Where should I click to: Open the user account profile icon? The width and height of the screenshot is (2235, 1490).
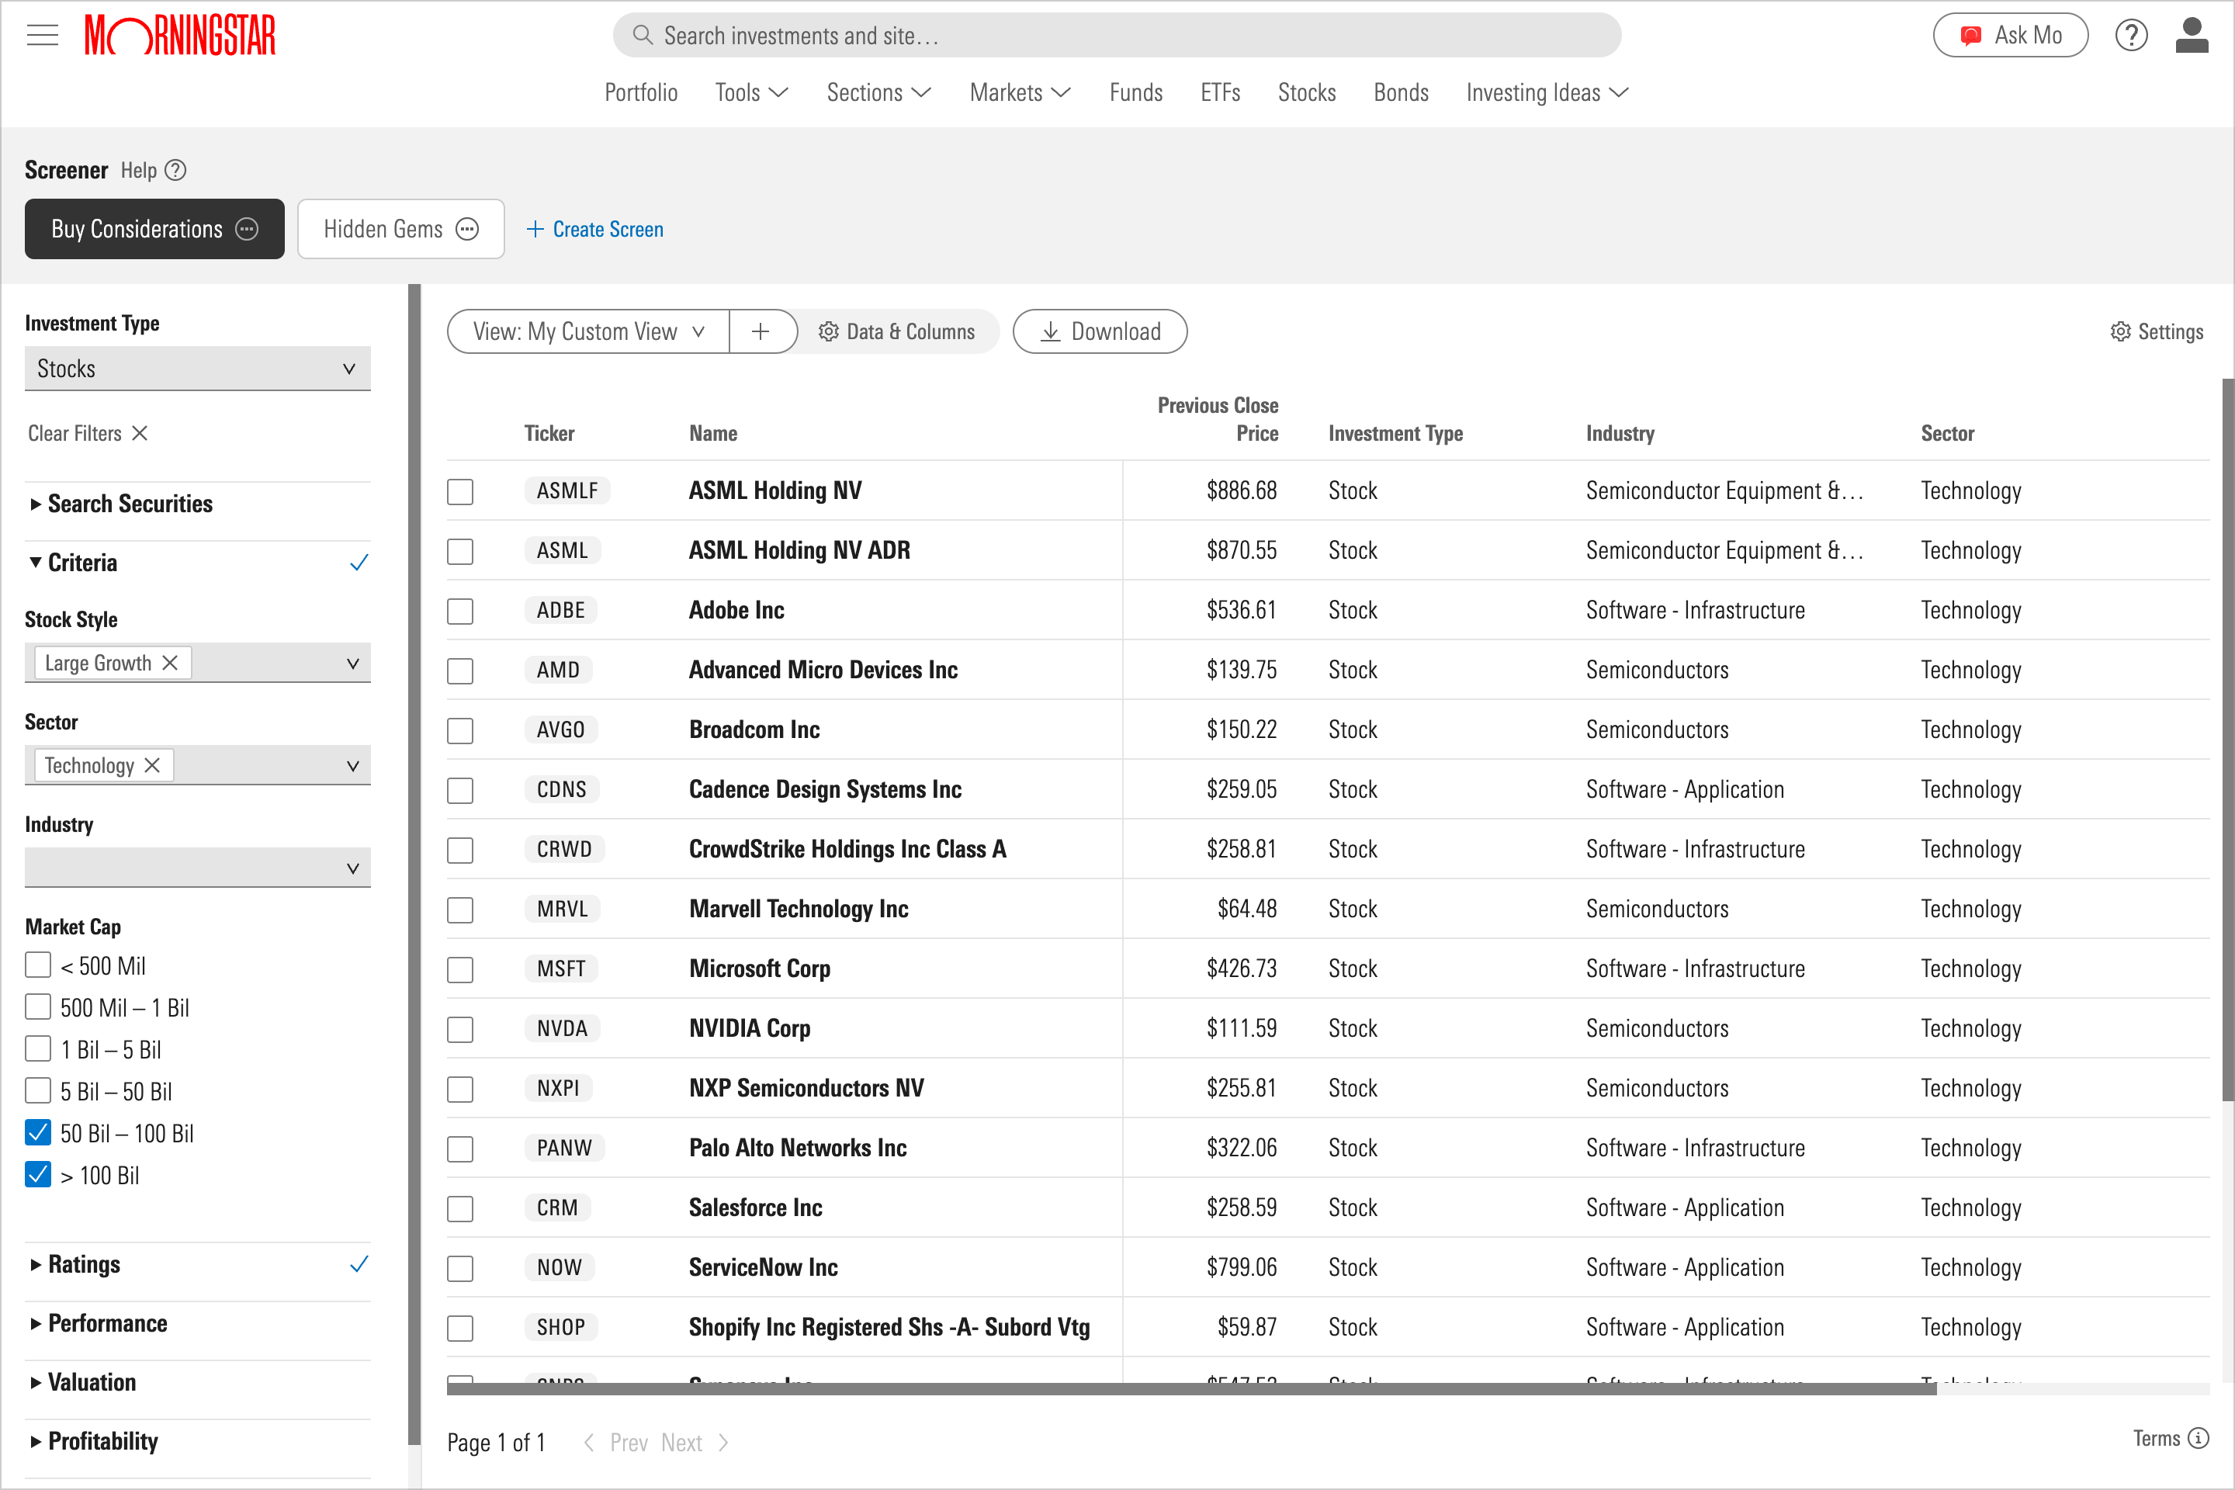[x=2192, y=35]
